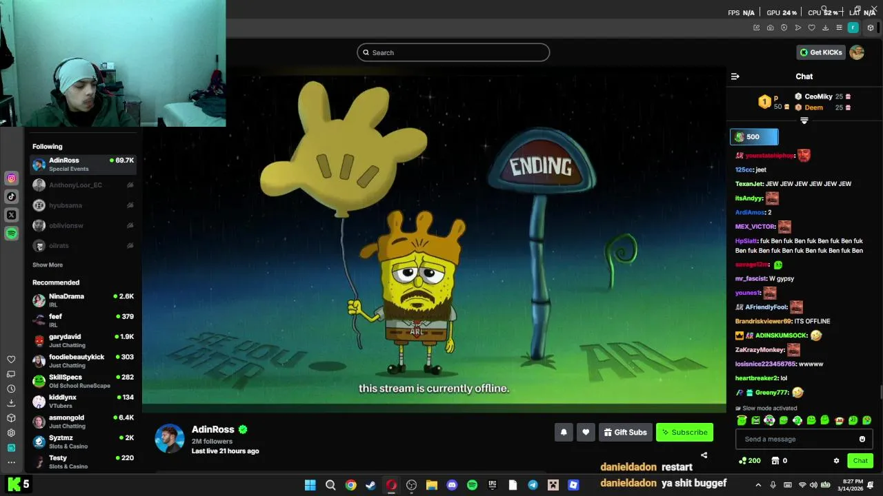Click the Gift Subs button
883x496 pixels.
pos(626,432)
